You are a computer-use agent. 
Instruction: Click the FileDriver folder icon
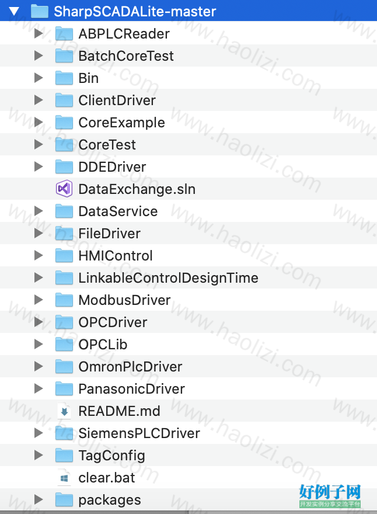point(64,233)
